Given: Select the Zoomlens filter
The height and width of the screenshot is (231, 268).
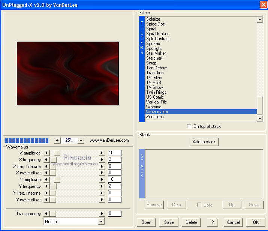Looking at the screenshot, I should click(155, 117).
